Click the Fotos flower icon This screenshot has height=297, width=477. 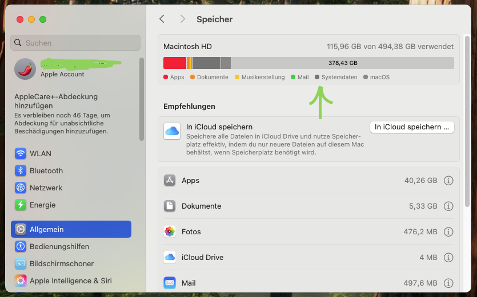click(170, 231)
